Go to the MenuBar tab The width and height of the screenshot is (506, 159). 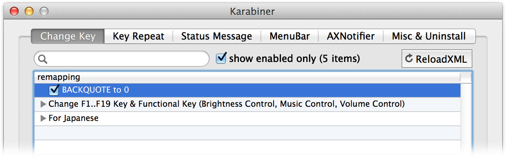coord(290,36)
